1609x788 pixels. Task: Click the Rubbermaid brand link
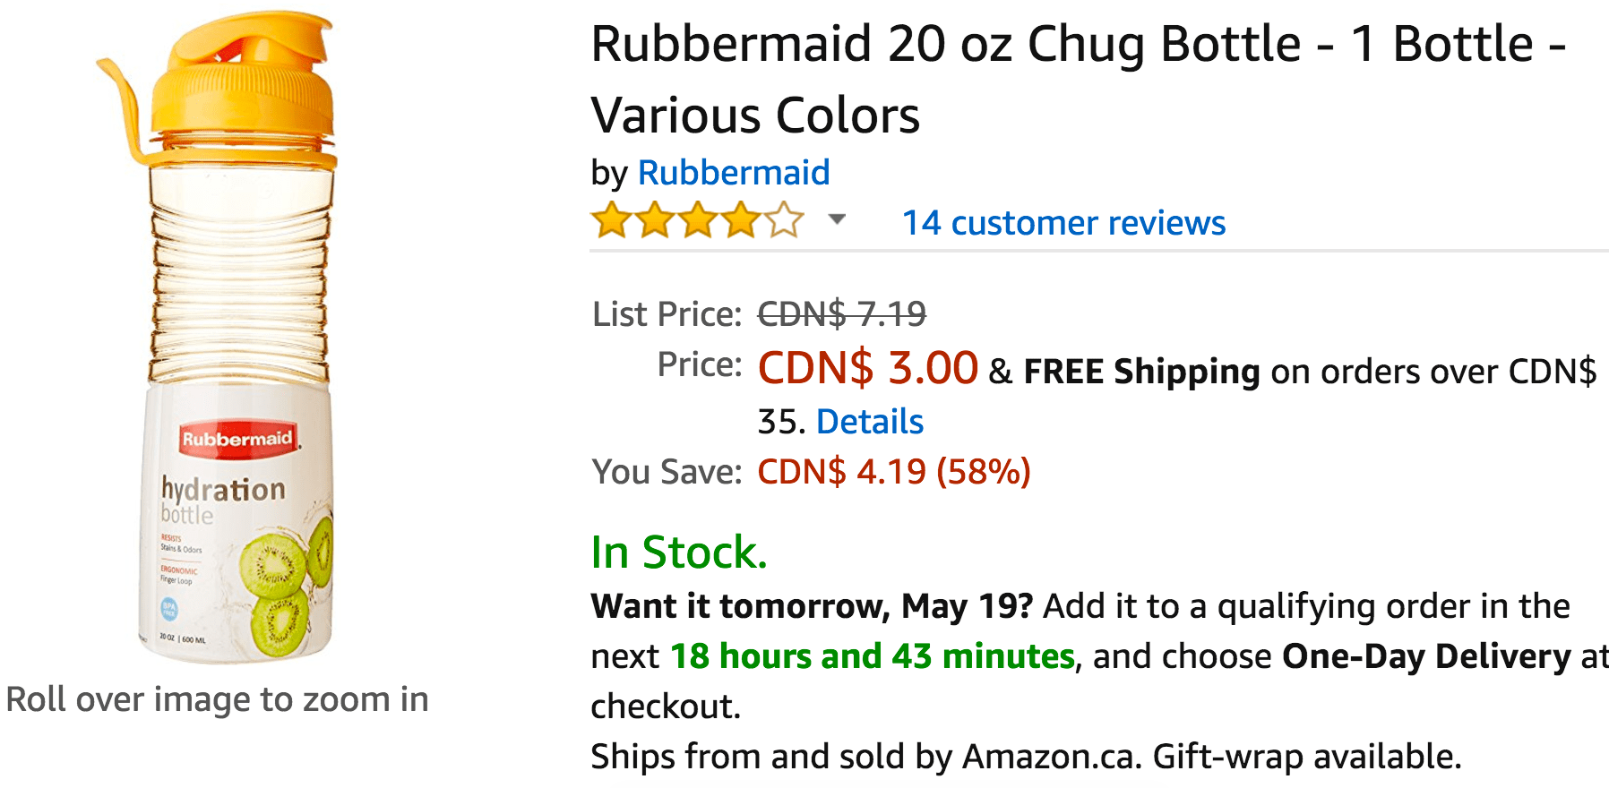click(x=733, y=173)
